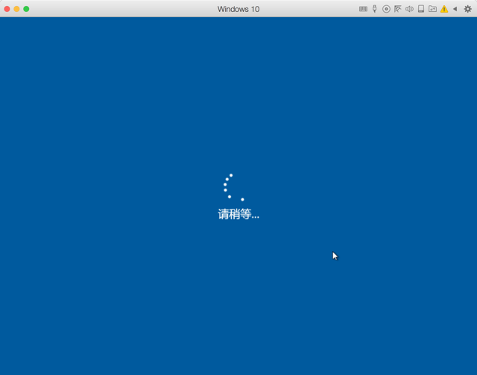Screen dimensions: 477x375
Task: Click the hard disk icon
Action: [421, 9]
